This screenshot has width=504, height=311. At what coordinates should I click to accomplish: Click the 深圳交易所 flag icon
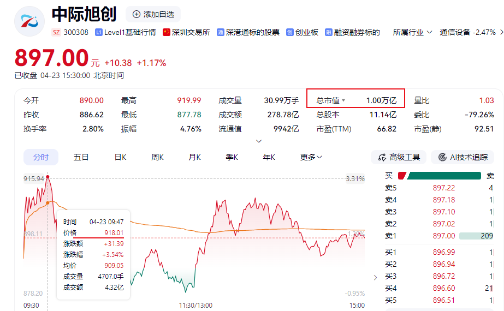tap(167, 33)
